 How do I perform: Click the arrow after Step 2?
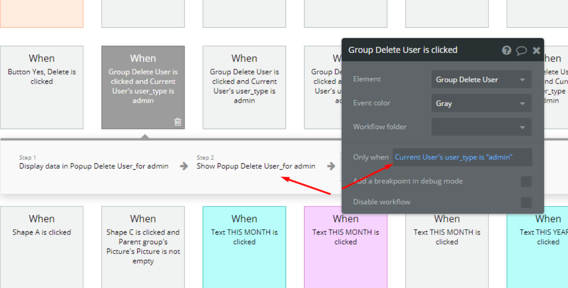[x=331, y=166]
